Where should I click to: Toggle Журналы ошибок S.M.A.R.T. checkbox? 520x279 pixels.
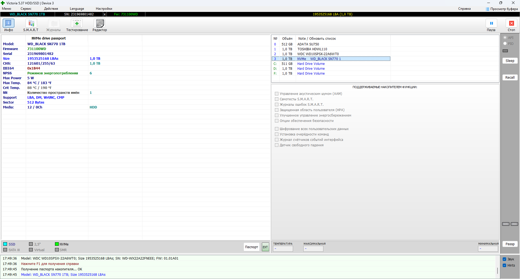(277, 105)
